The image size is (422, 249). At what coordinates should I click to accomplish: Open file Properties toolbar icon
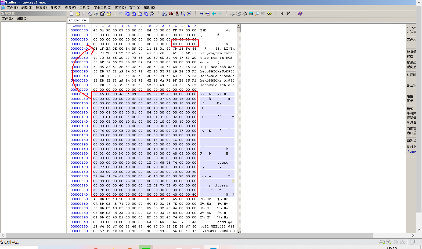[x=102, y=14]
